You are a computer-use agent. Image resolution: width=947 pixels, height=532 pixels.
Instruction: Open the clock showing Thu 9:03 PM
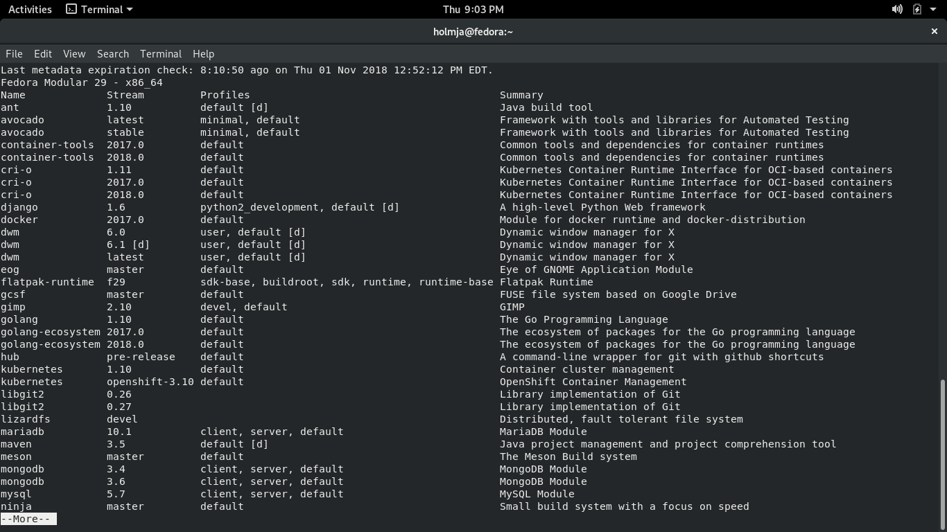[x=473, y=9]
